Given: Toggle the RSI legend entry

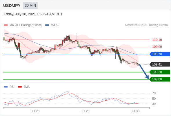Looking at the screenshot, I should coord(9,87).
